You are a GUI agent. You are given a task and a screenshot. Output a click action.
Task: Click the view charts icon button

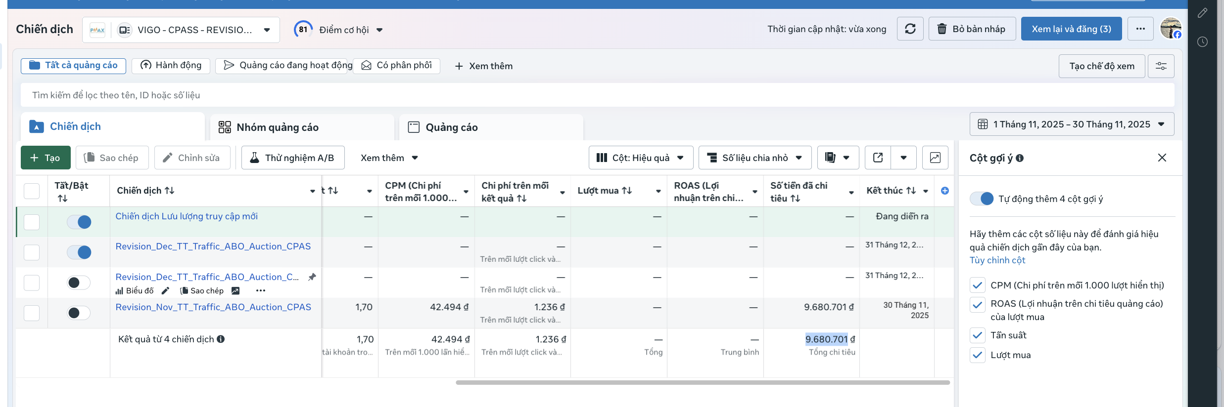pos(935,158)
